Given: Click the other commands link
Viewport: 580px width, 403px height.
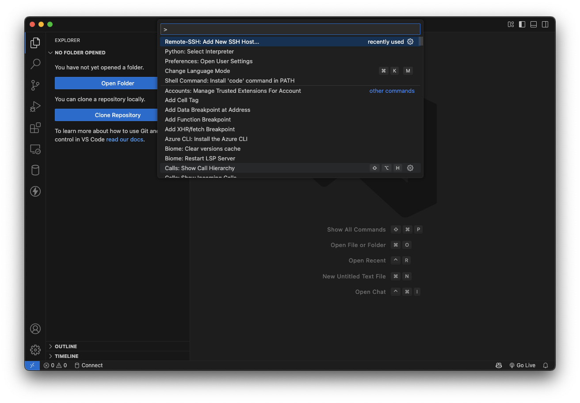Looking at the screenshot, I should [x=392, y=91].
